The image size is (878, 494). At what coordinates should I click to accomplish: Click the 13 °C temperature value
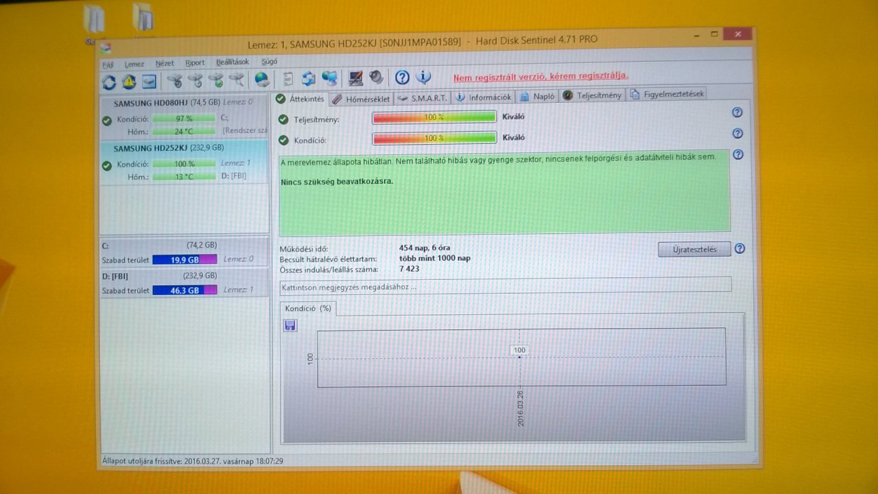point(184,176)
